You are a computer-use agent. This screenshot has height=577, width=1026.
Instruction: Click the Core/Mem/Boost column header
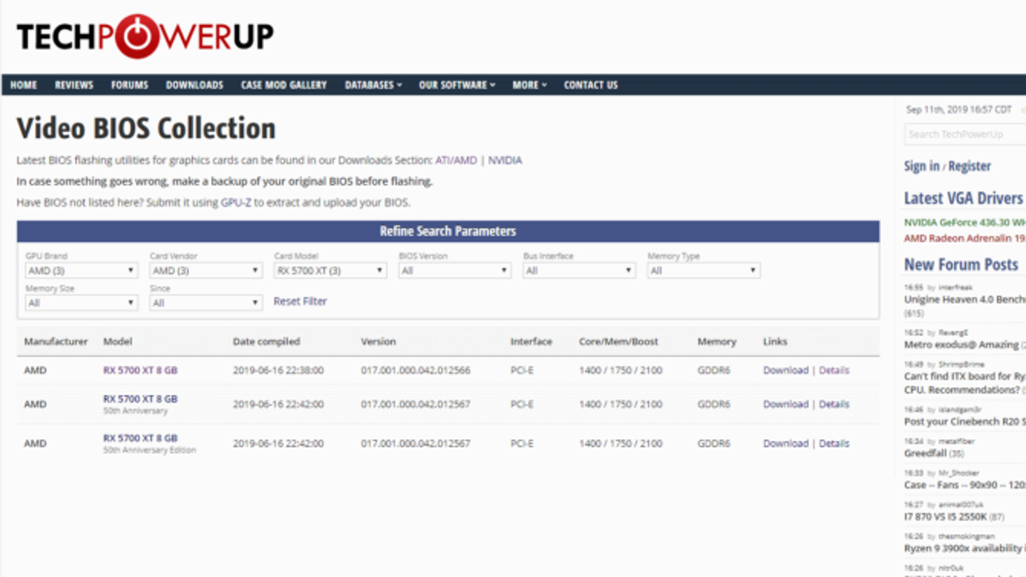coord(618,342)
